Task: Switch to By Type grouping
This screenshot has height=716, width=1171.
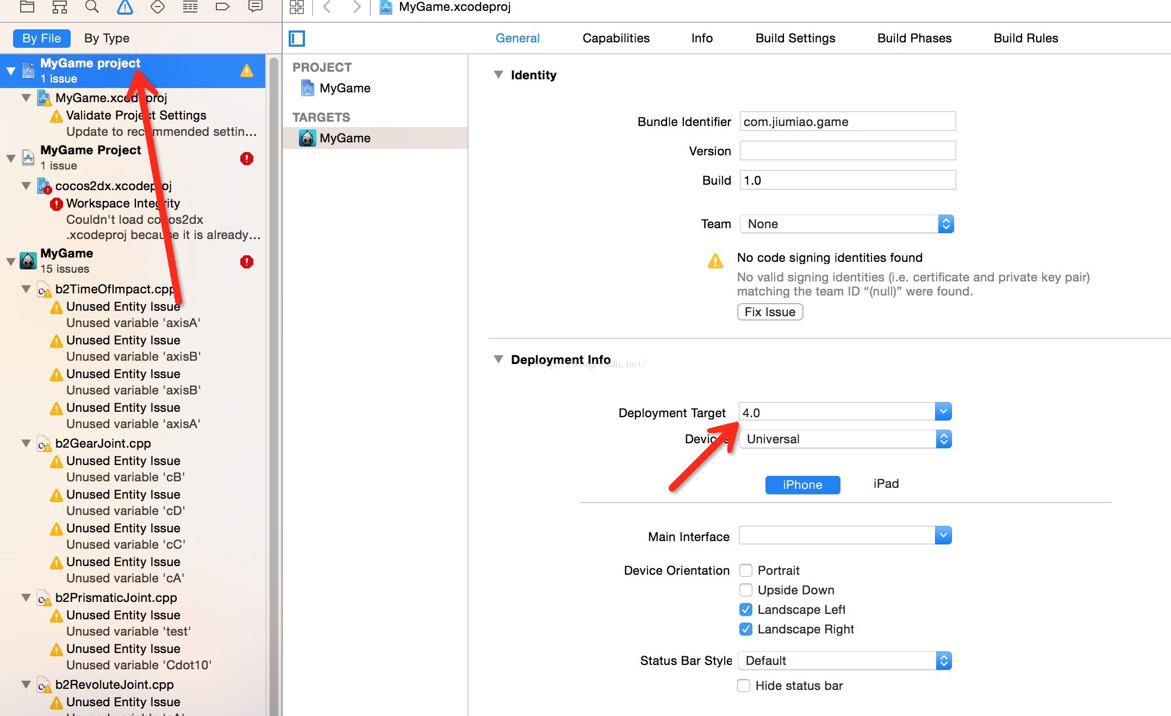Action: pos(107,38)
